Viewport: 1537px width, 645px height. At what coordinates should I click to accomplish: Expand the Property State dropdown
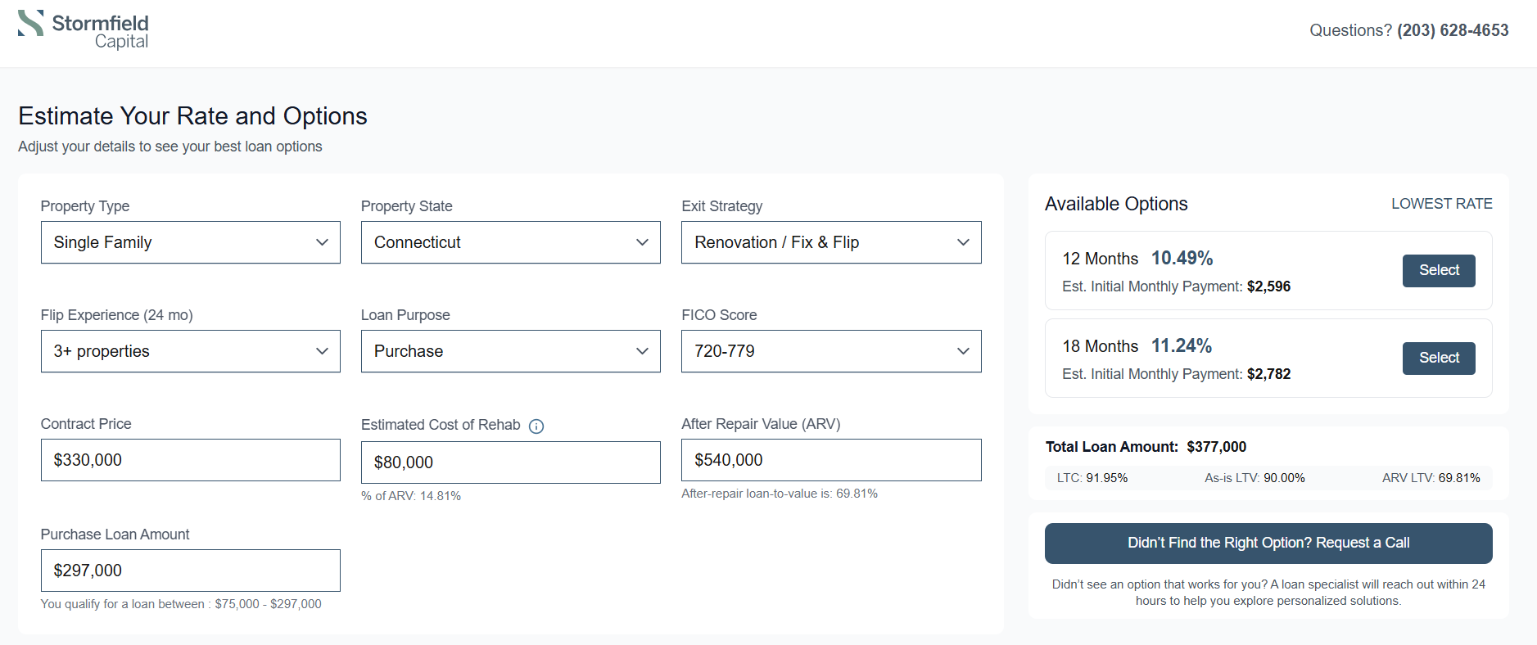[510, 242]
